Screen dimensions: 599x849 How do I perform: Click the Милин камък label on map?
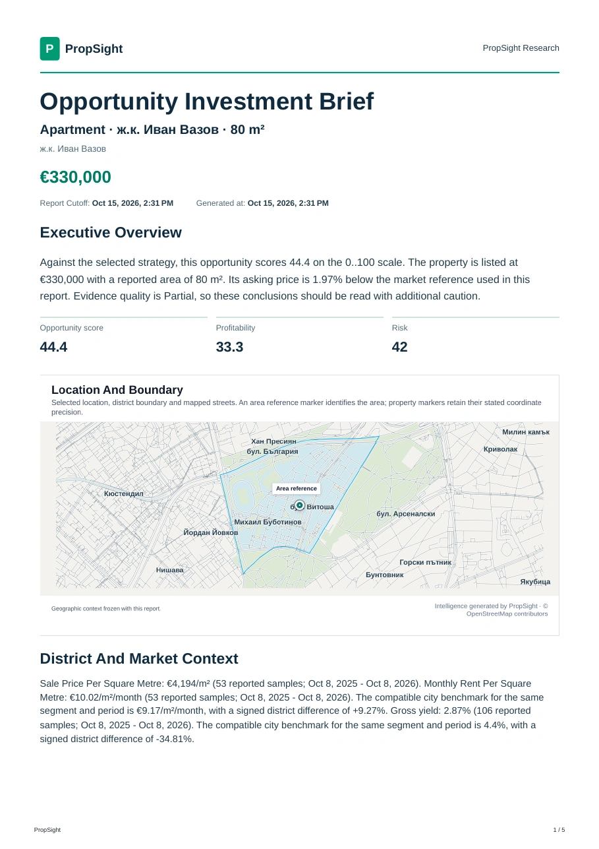(x=526, y=432)
